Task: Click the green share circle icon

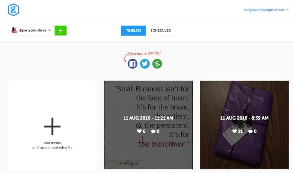Action: coord(157,64)
